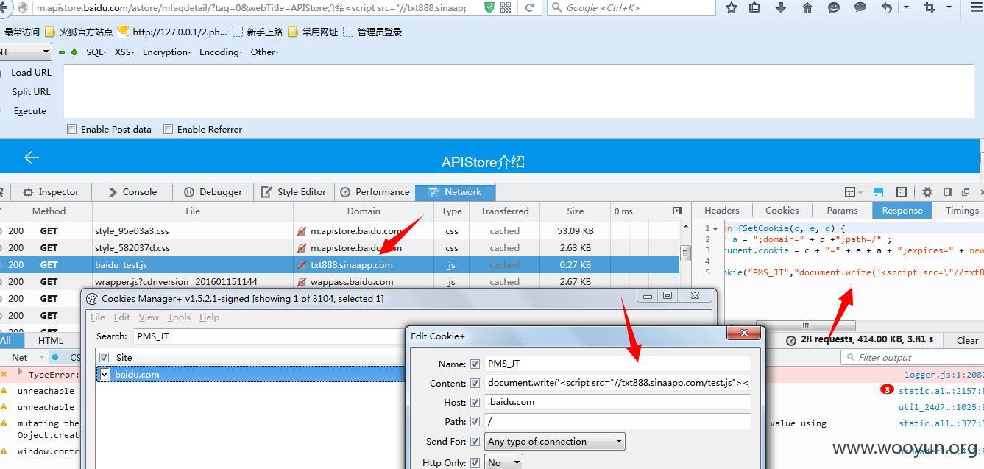Click Split URL in HackBar
This screenshot has width=984, height=469.
(31, 92)
